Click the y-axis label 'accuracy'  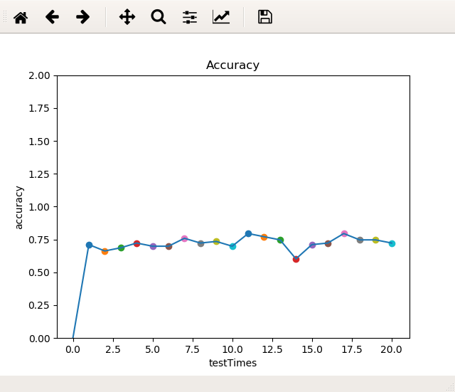[18, 208]
